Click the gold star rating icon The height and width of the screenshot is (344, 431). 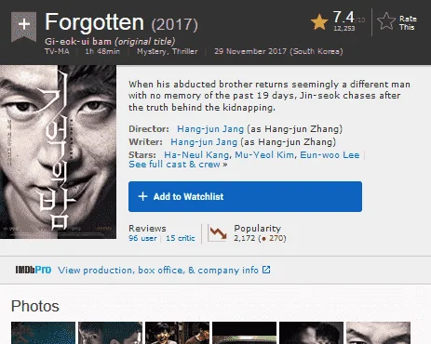tap(319, 22)
